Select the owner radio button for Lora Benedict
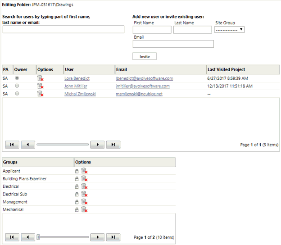 [x=17, y=78]
